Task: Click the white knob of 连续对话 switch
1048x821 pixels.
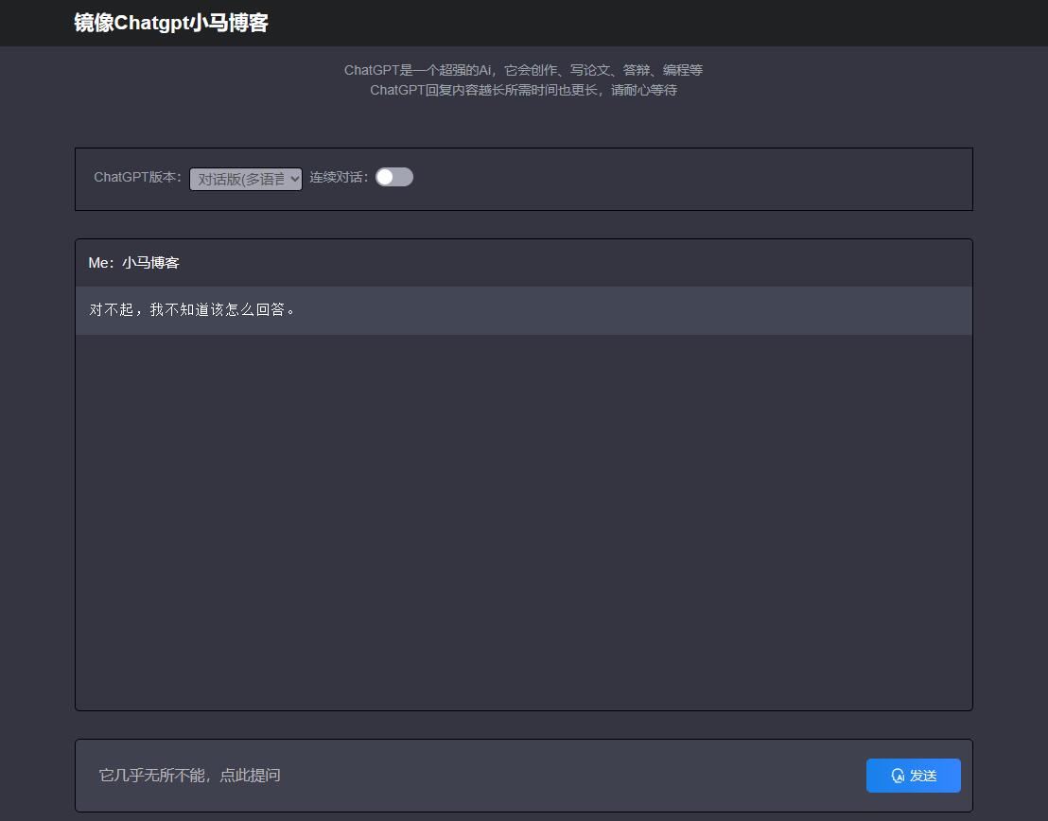Action: (x=385, y=177)
